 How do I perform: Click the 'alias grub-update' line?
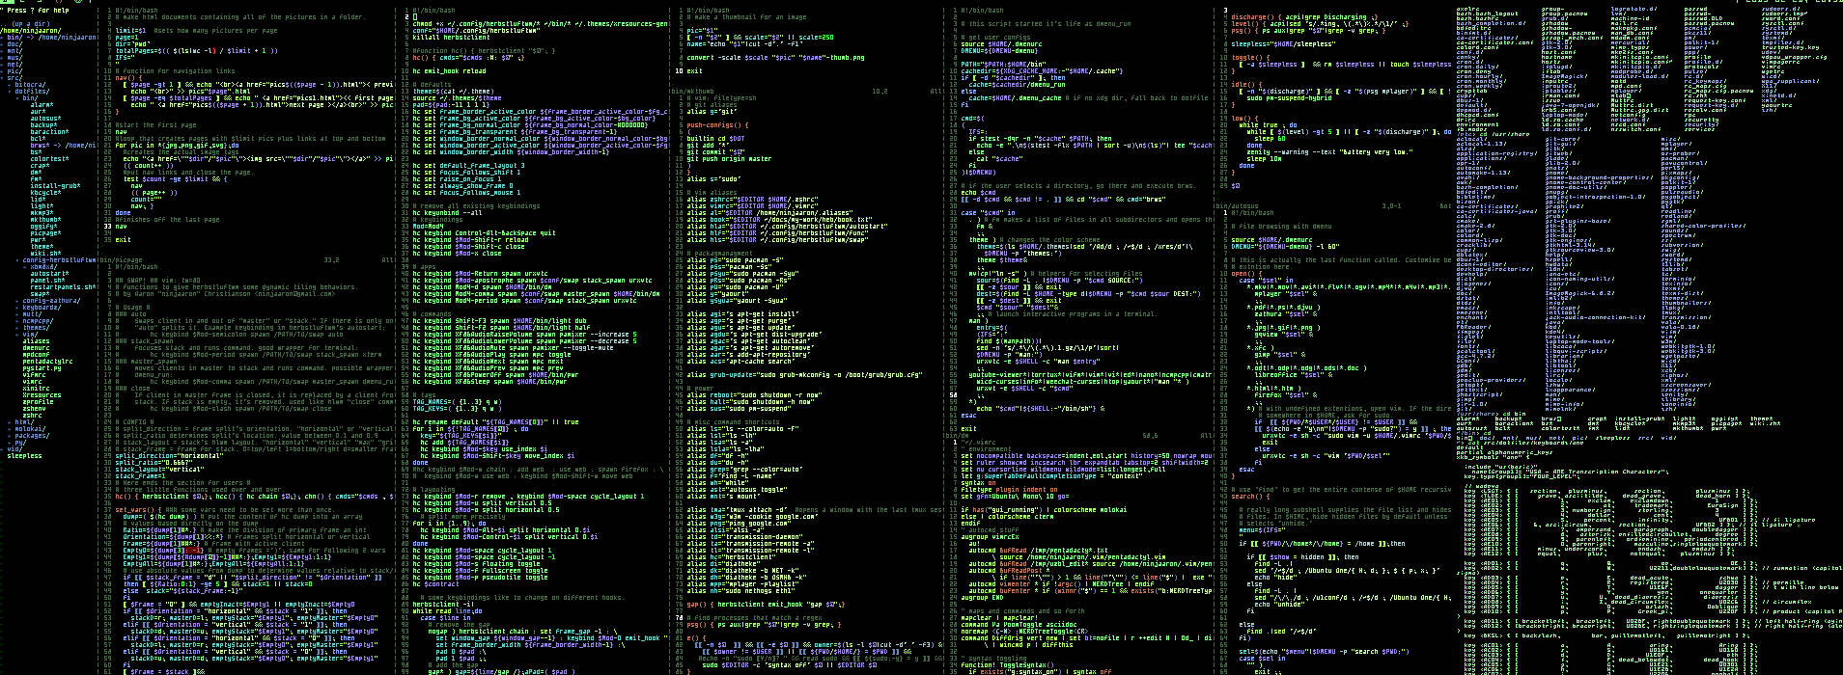click(804, 375)
